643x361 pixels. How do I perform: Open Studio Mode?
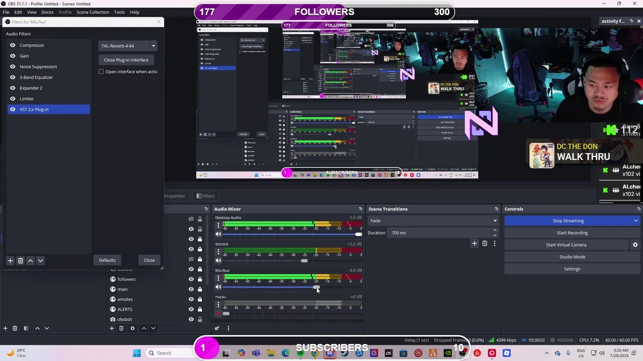(572, 257)
